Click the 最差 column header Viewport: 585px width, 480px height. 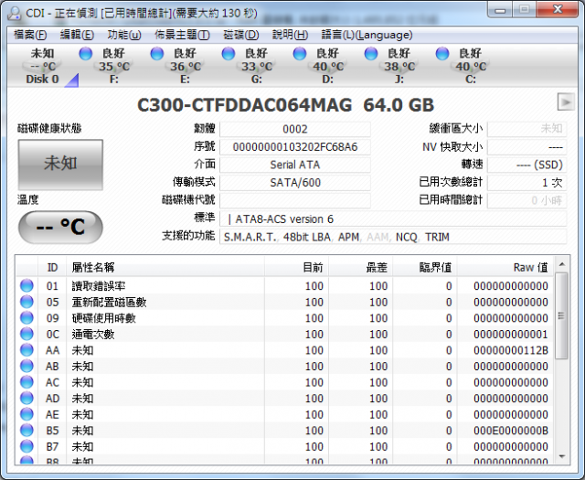coord(361,267)
